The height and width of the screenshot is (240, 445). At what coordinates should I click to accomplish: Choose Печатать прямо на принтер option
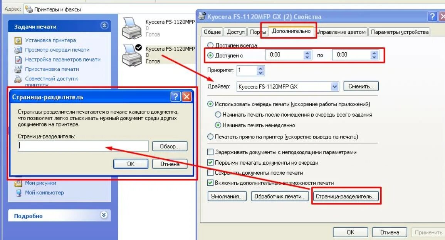pyautogui.click(x=210, y=137)
